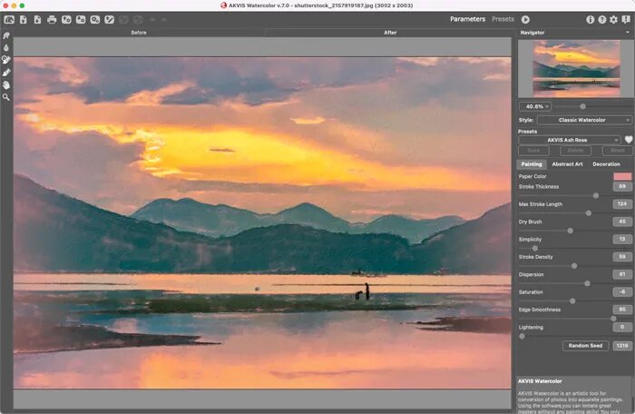
Task: Click the Paper Color swatch
Action: (x=621, y=176)
